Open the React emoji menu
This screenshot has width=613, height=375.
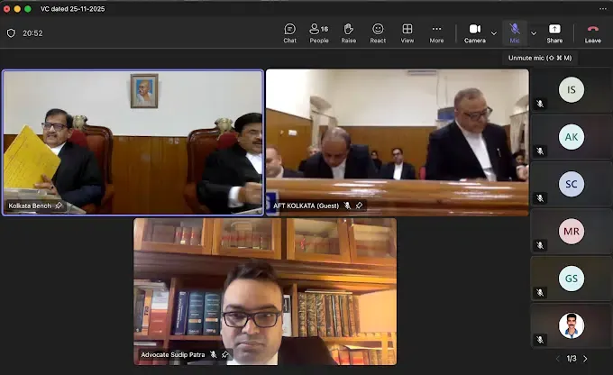[x=378, y=33]
